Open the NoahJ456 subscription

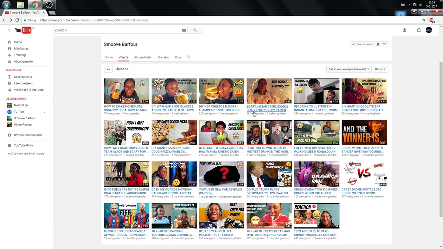coord(21,105)
